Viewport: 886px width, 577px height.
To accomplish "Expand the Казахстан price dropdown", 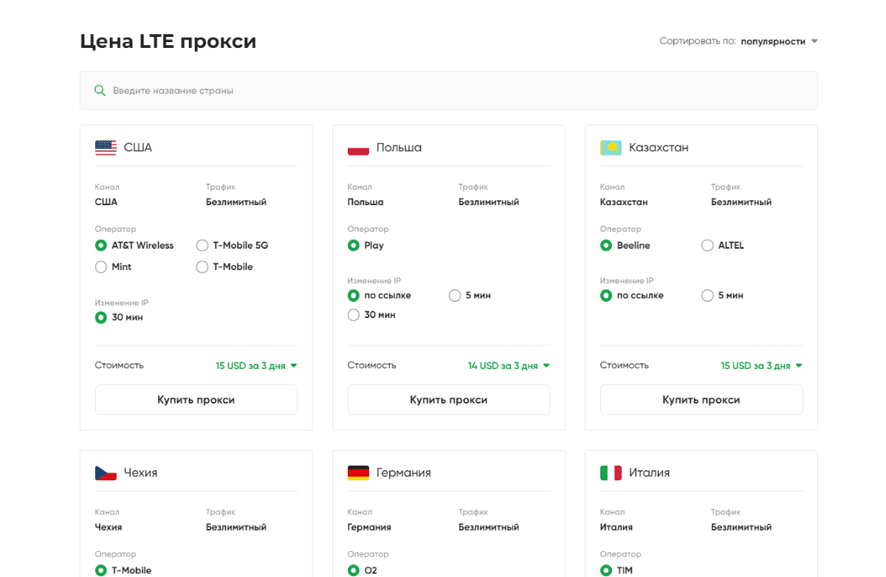I will pos(761,366).
